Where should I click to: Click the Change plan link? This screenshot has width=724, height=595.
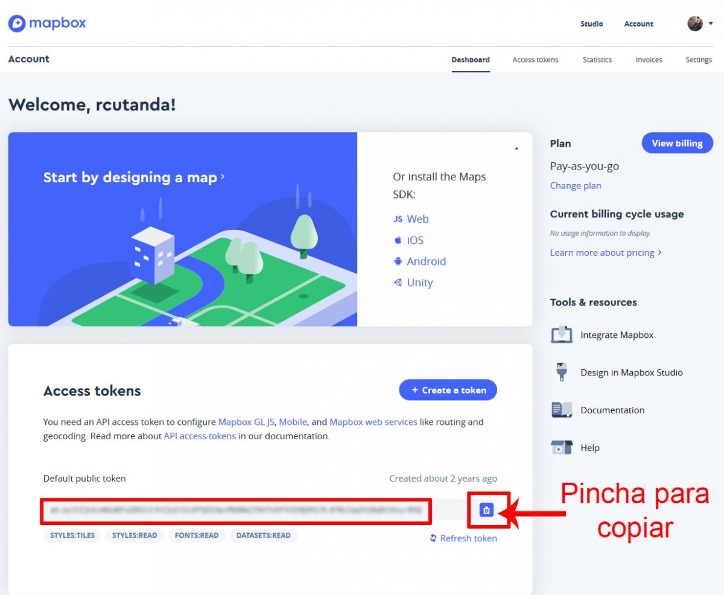pyautogui.click(x=576, y=186)
